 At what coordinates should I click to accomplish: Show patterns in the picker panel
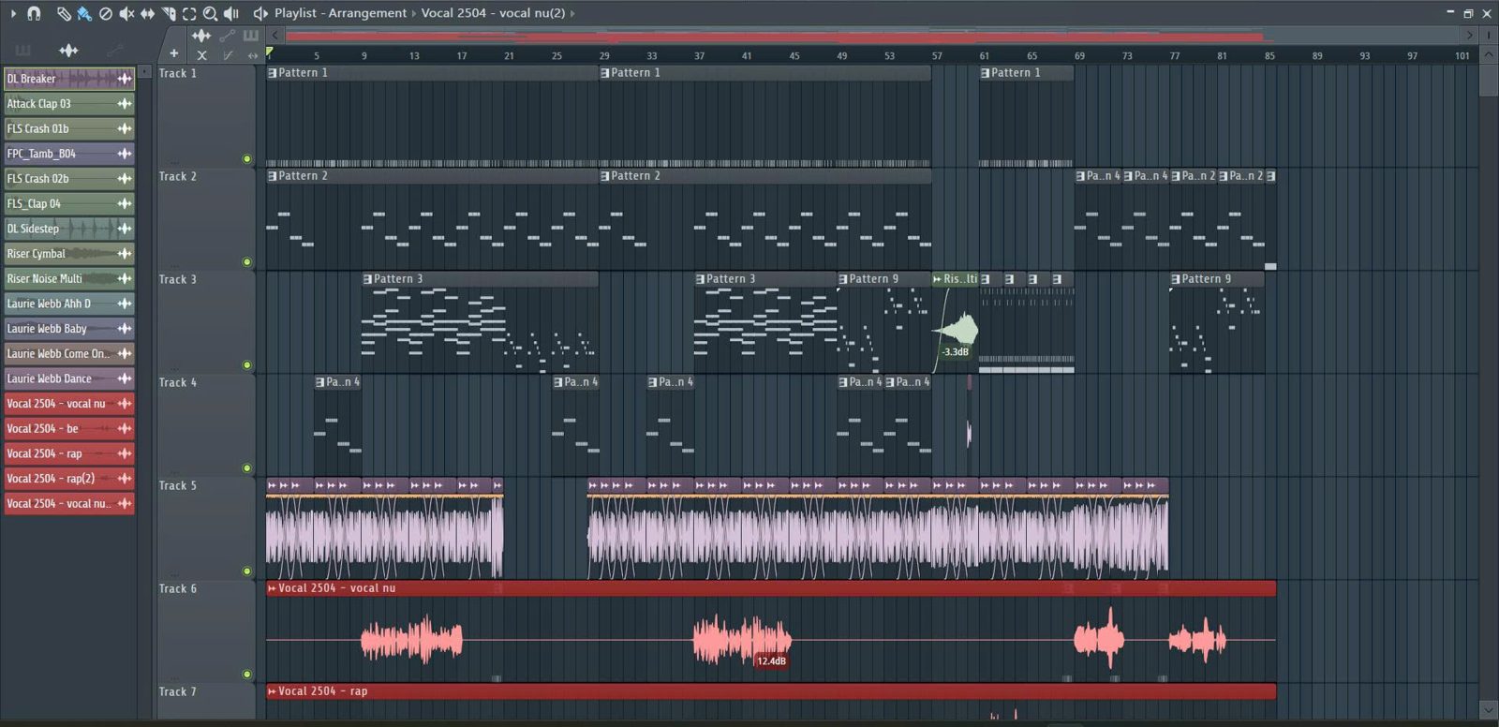tap(23, 50)
